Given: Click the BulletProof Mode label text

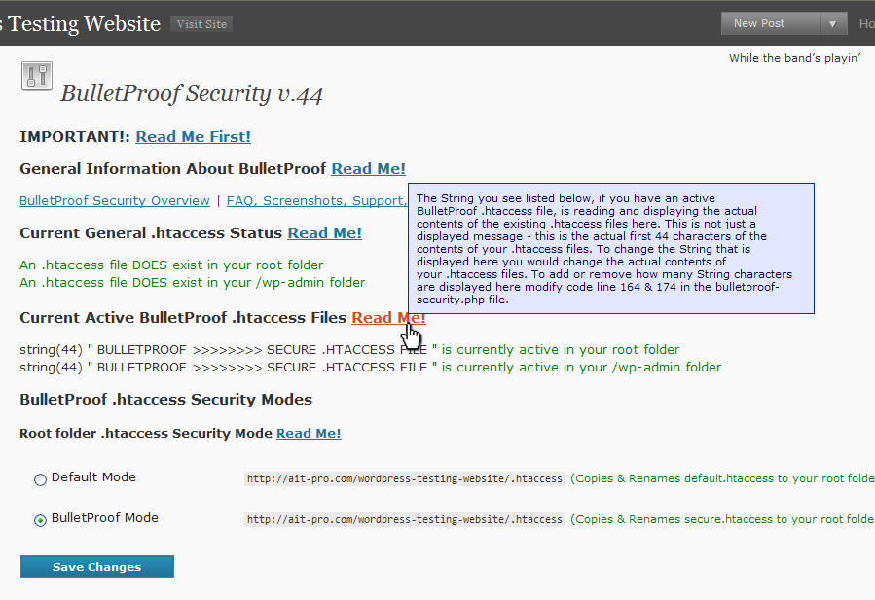Looking at the screenshot, I should (105, 518).
